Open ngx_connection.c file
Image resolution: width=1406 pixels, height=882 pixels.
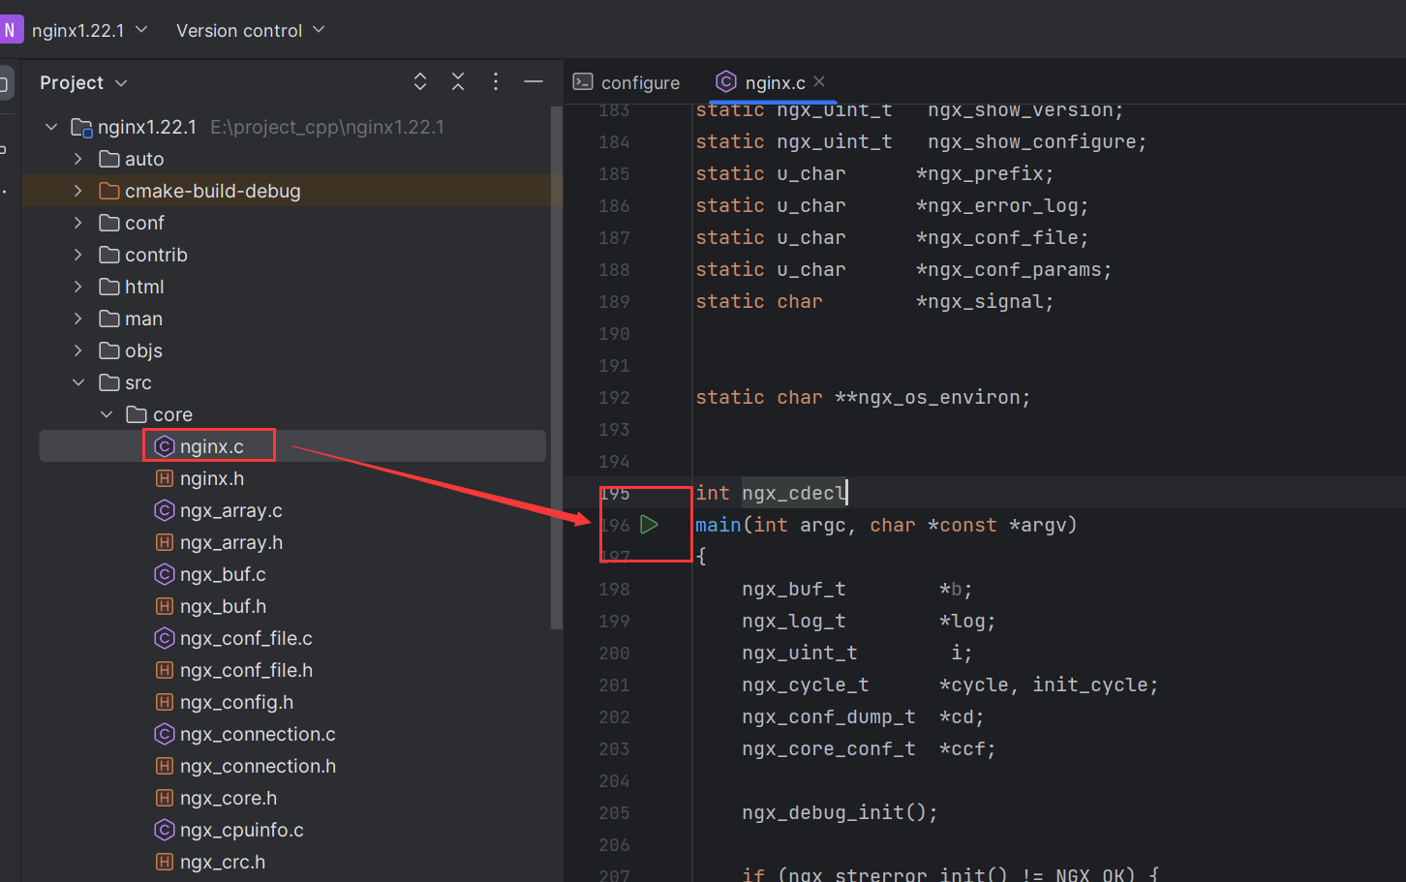(x=258, y=734)
